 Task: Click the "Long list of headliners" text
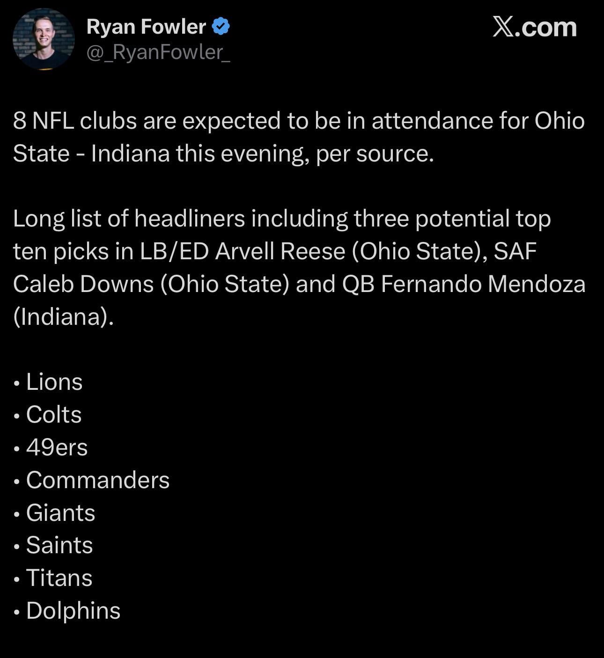(x=129, y=219)
